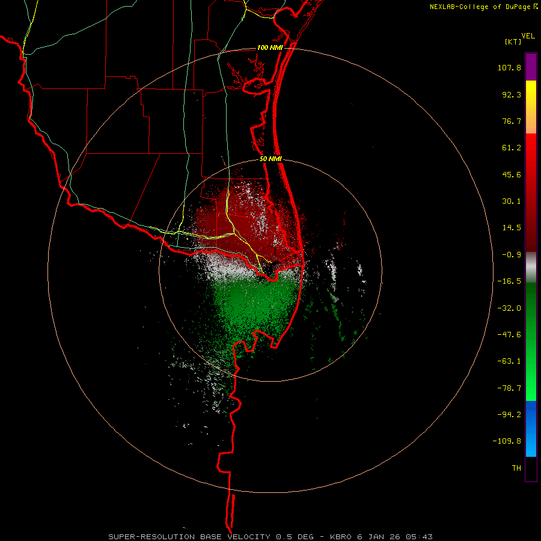Select the 45.6 legend value
Image resolution: width=541 pixels, height=541 pixels.
[x=512, y=174]
